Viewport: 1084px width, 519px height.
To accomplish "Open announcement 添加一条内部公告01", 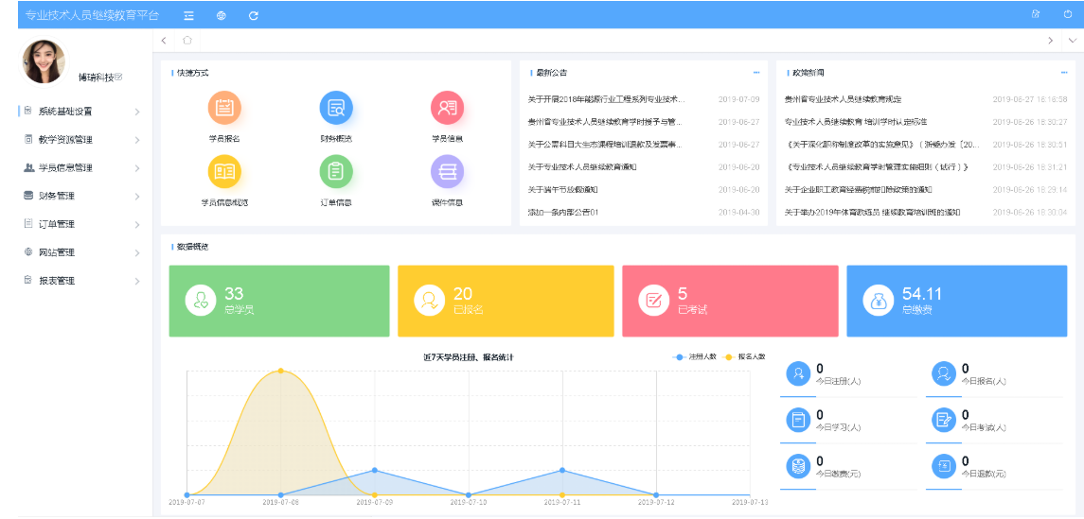I will tap(562, 212).
